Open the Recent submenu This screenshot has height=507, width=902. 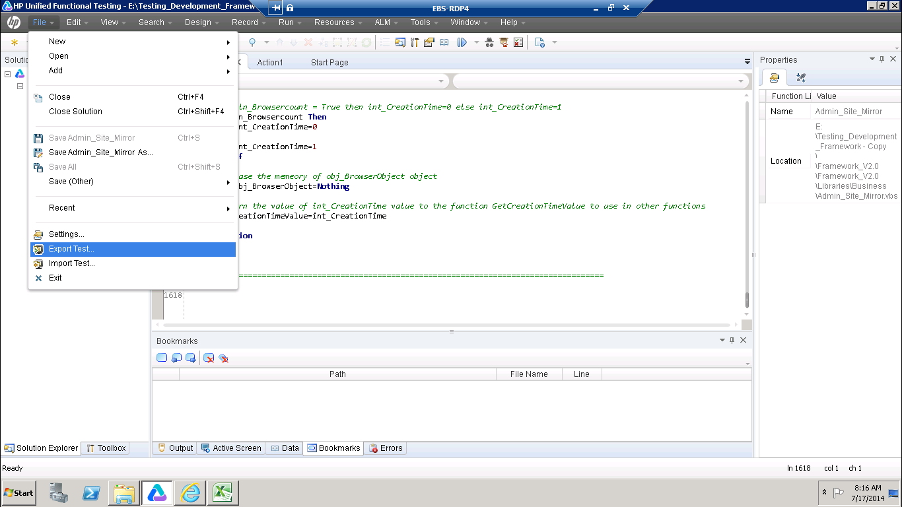click(132, 208)
